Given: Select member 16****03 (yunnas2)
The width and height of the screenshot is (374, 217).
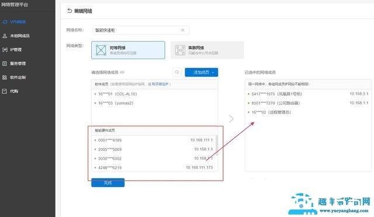Looking at the screenshot, I should (154, 103).
